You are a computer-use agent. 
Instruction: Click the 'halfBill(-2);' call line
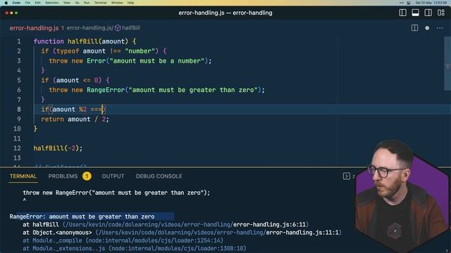[58, 148]
